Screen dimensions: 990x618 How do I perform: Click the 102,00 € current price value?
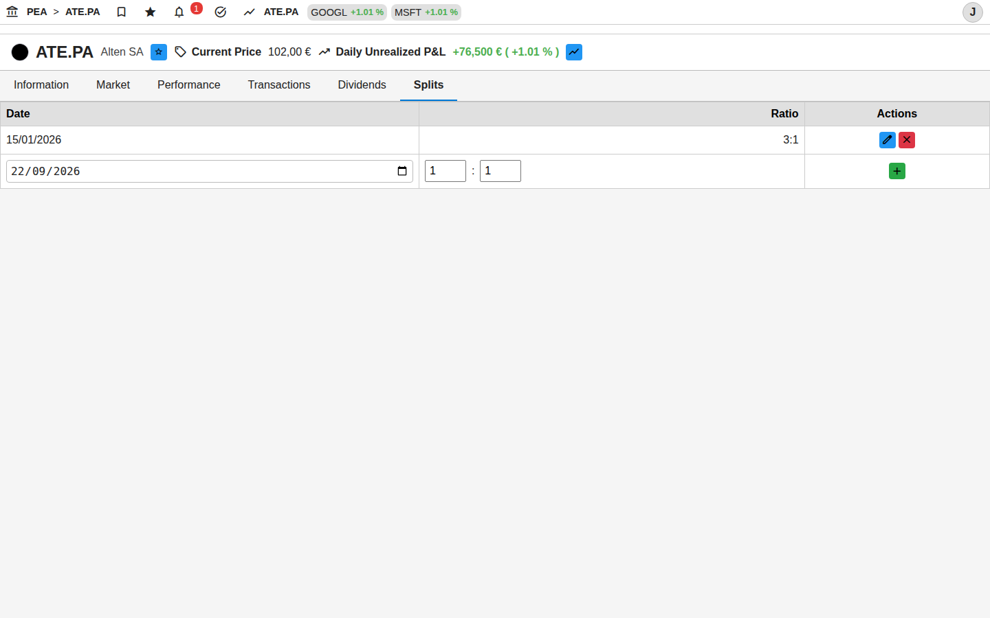[289, 52]
